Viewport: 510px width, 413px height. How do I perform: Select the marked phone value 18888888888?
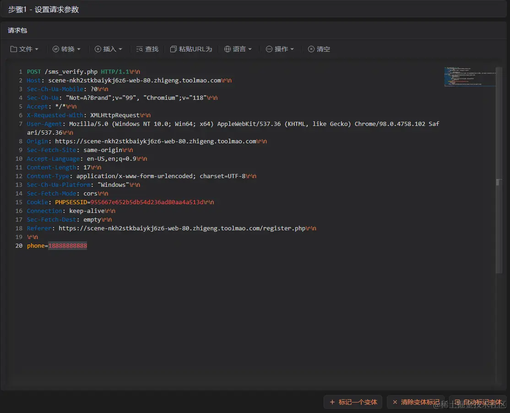68,246
